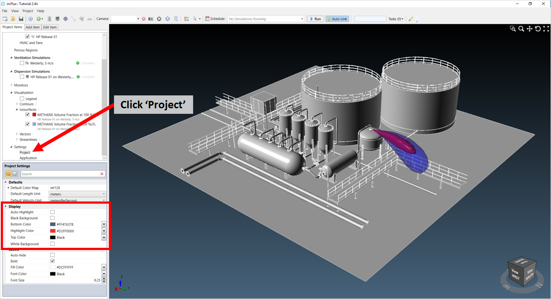551x299 pixels.
Task: Click inside the Project Settings search field
Action: coord(60,174)
